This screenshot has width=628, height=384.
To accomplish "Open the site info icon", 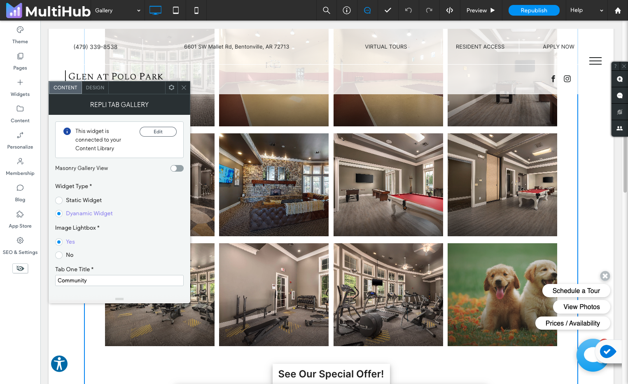I will [x=347, y=10].
